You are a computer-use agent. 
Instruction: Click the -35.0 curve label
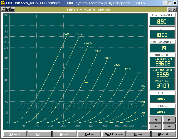116,65
